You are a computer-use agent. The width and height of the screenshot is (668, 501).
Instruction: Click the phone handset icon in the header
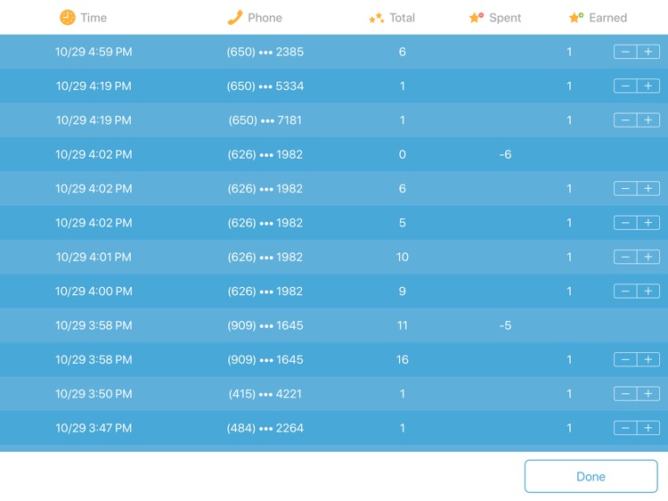point(235,18)
